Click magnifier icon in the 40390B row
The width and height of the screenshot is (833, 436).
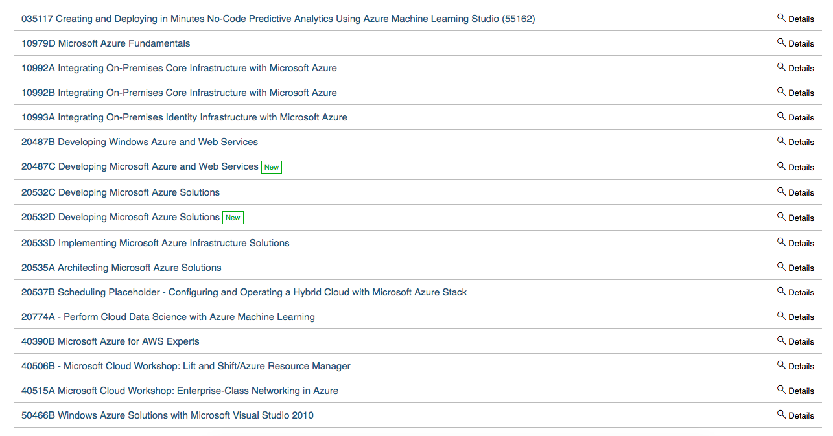781,341
